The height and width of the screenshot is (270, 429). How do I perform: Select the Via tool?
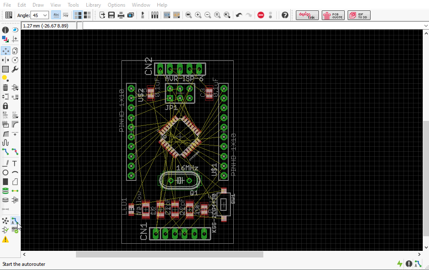click(5, 190)
